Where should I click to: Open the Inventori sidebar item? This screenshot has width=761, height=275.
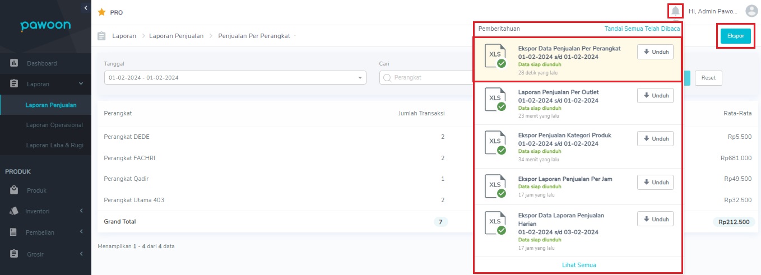45,211
